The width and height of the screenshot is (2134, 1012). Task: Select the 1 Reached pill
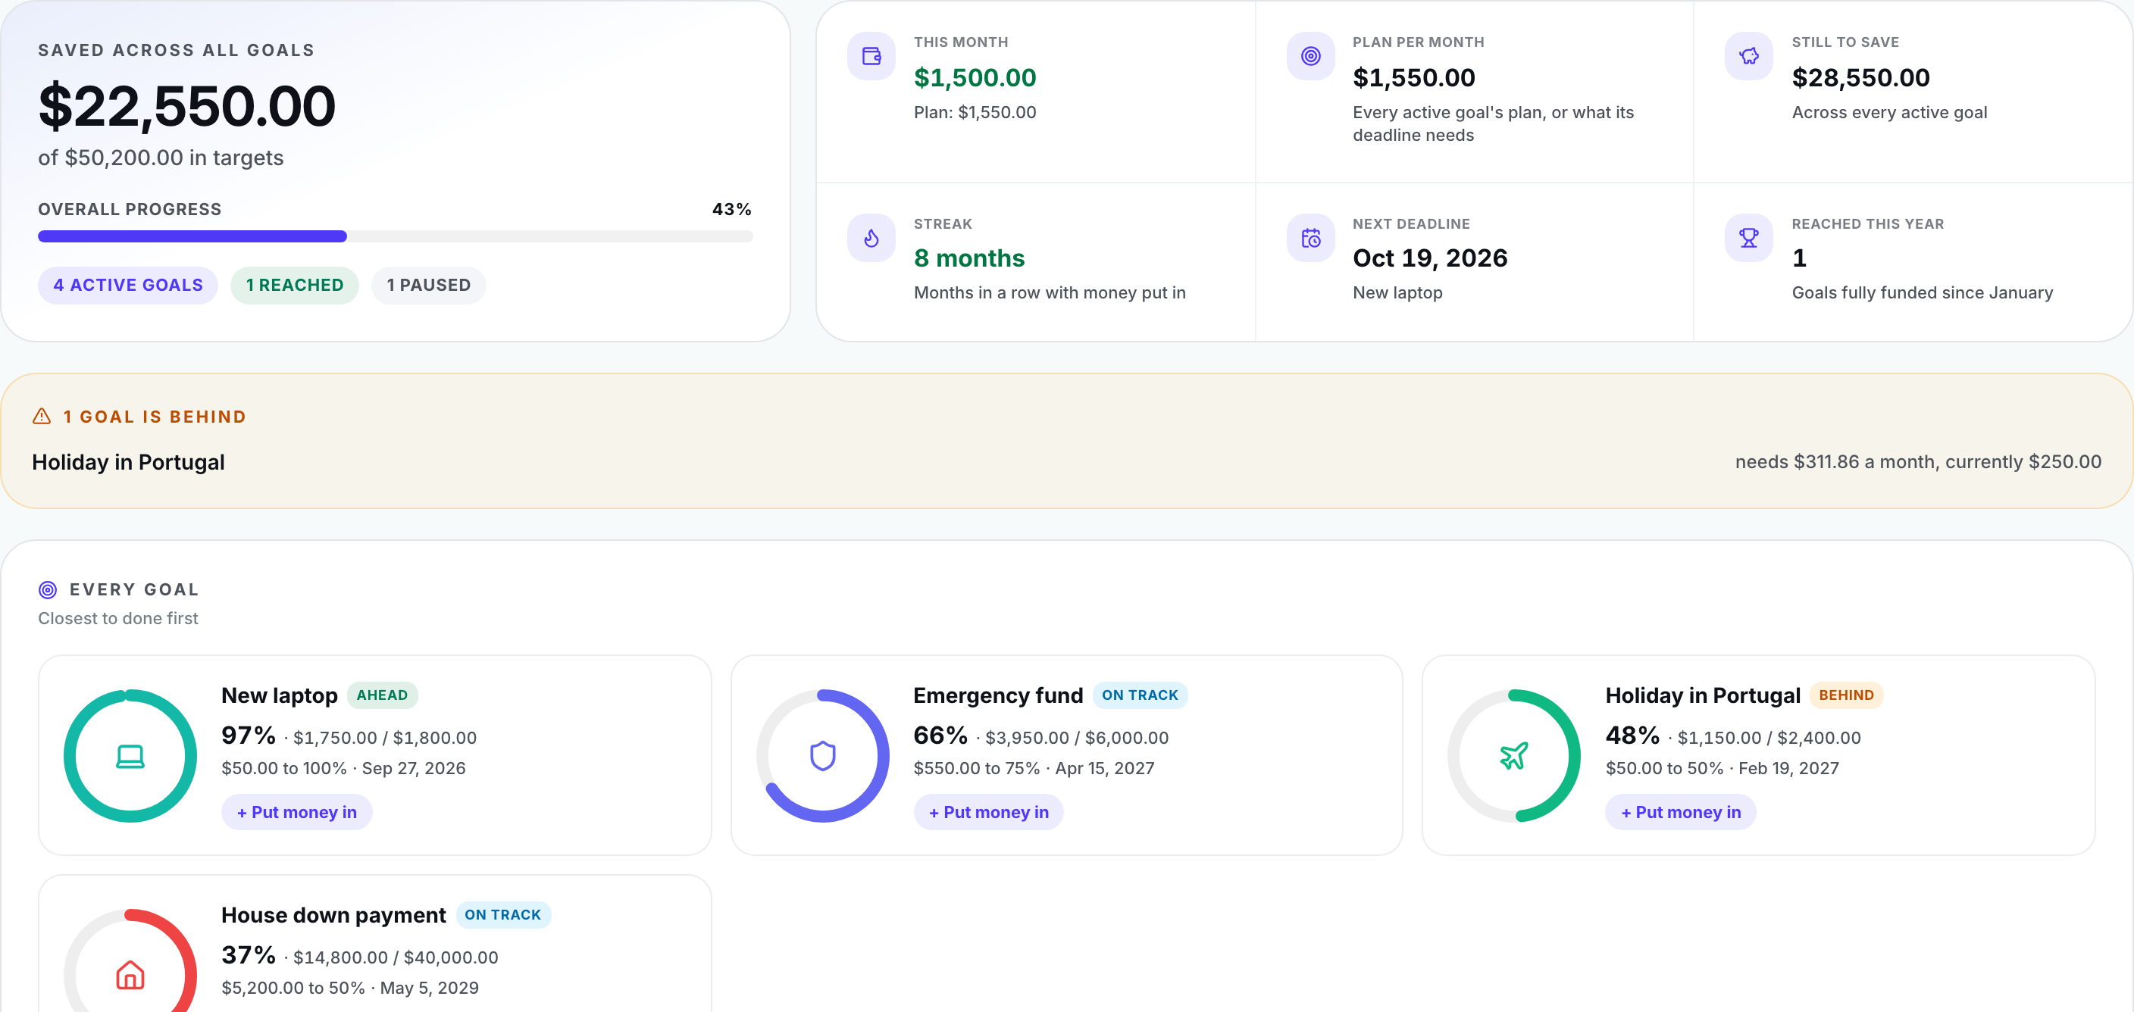pos(294,285)
